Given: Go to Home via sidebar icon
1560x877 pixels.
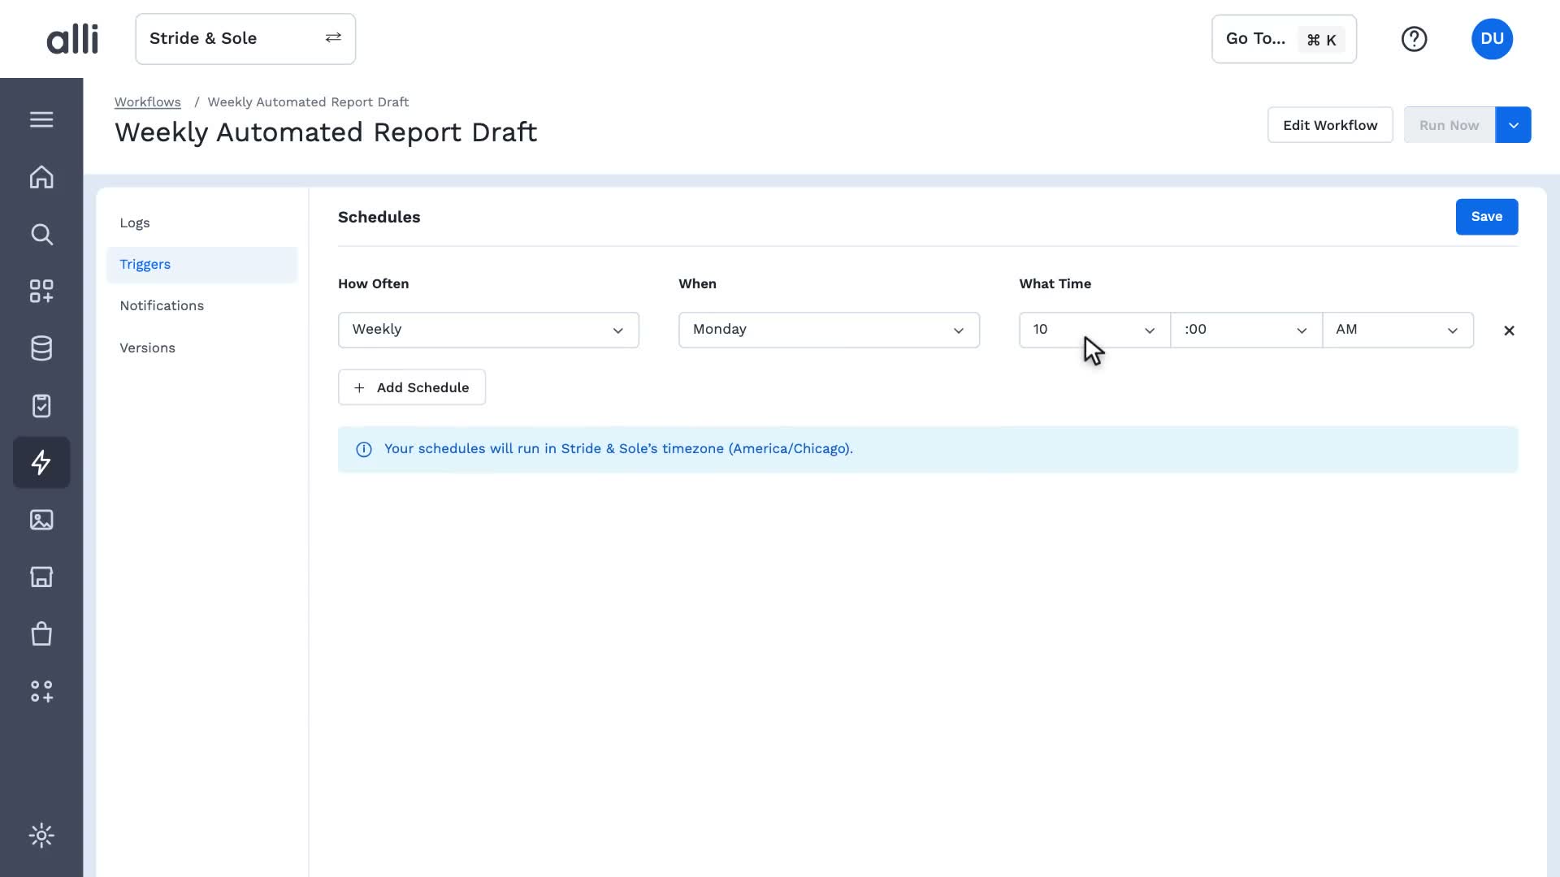Looking at the screenshot, I should pyautogui.click(x=41, y=177).
